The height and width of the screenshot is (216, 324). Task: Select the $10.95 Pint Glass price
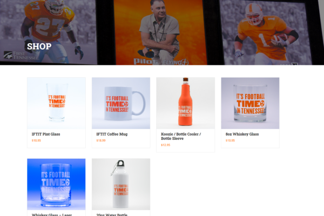pyautogui.click(x=36, y=140)
